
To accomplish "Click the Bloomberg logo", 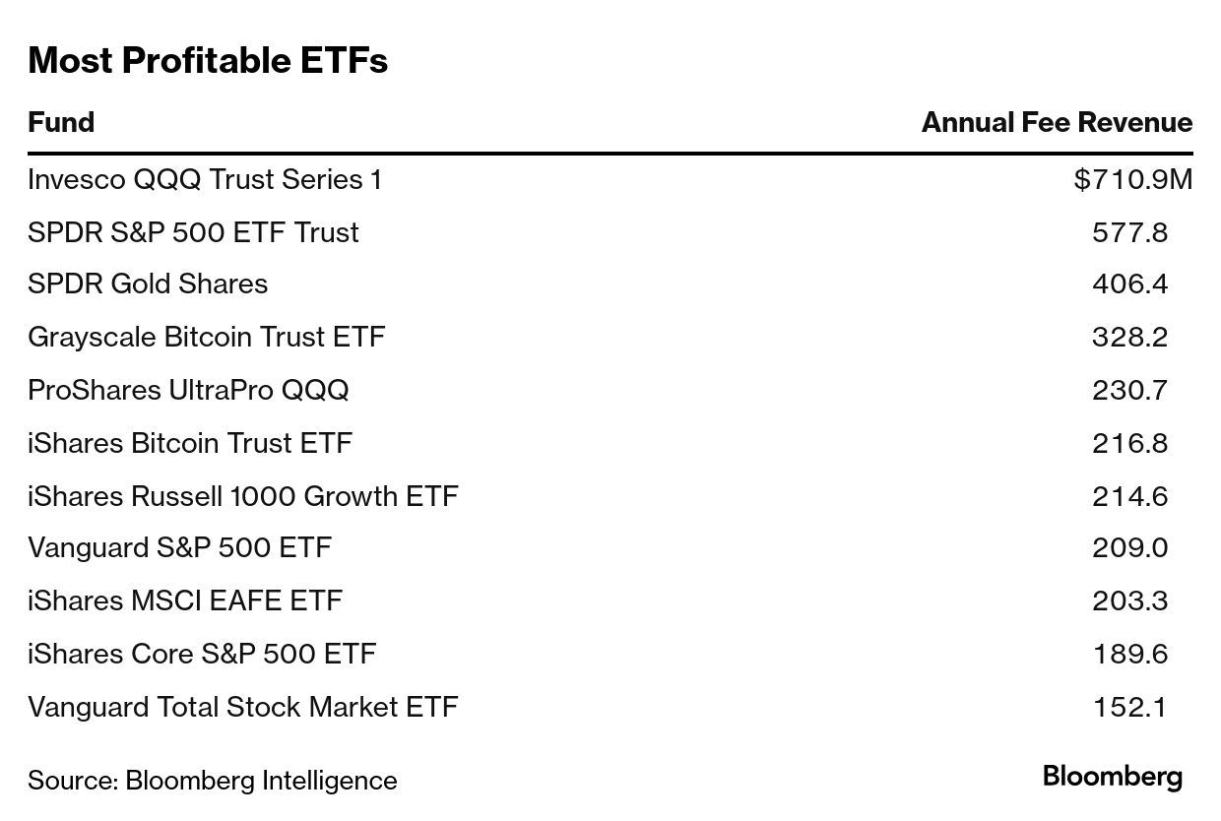I will click(x=1112, y=777).
